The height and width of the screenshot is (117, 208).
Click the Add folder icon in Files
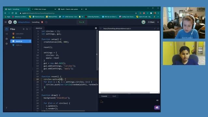click(x=27, y=29)
